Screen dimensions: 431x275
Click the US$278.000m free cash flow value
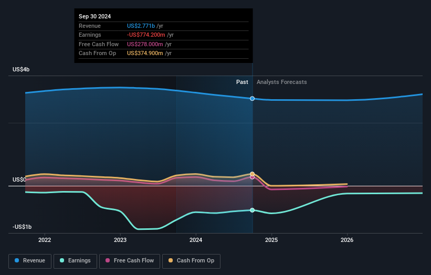[x=145, y=44]
